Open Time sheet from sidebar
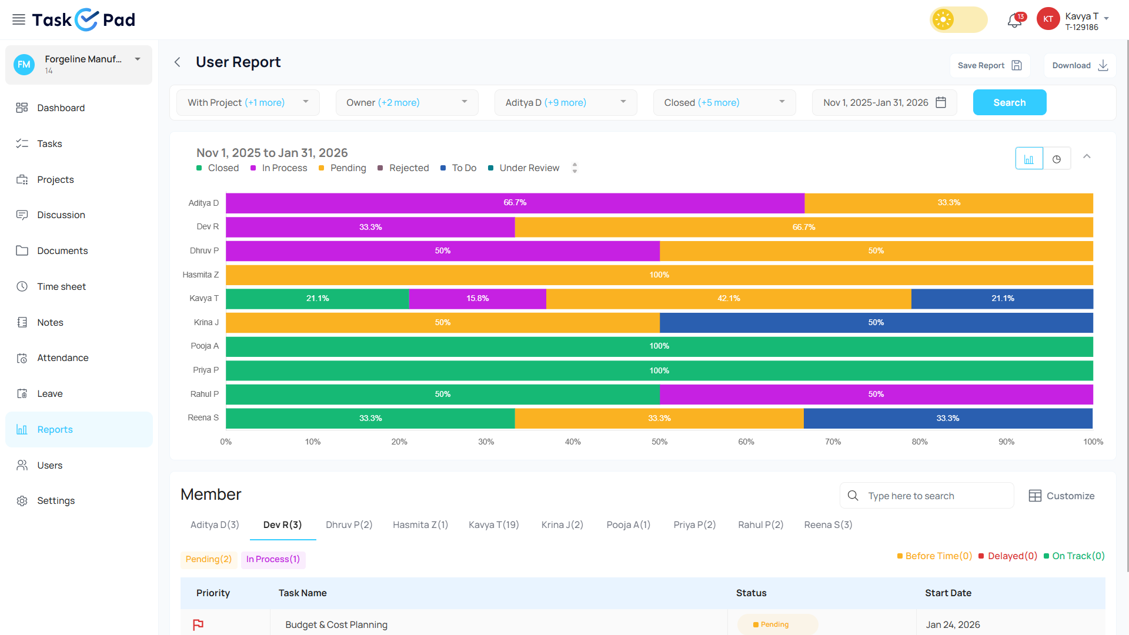Image resolution: width=1129 pixels, height=635 pixels. tap(61, 286)
